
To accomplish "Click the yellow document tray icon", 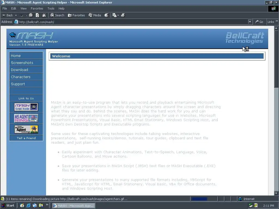I will click(x=256, y=205).
